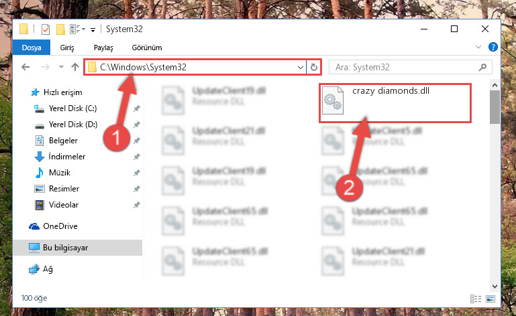Open the help question mark icon
This screenshot has width=516, height=316.
coord(493,47)
